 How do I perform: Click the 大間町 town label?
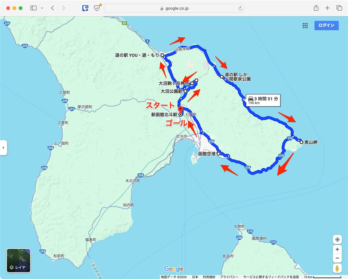[x=239, y=226]
